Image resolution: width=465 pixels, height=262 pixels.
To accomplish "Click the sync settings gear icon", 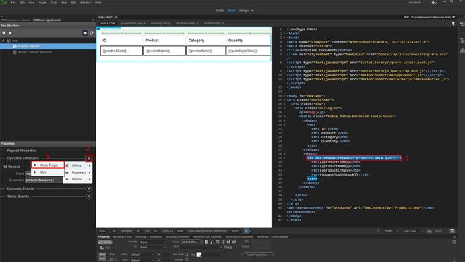I will (x=434, y=3).
